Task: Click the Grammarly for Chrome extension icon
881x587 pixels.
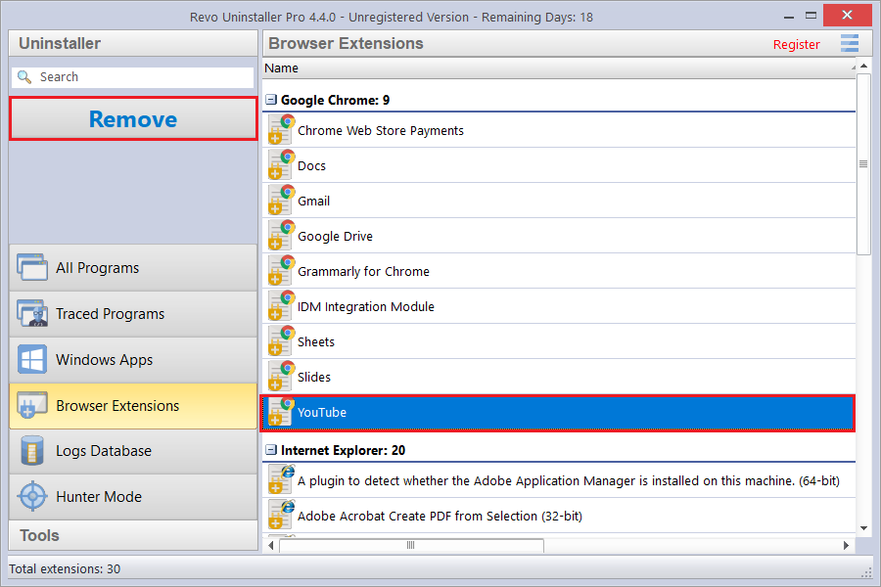Action: coord(281,271)
